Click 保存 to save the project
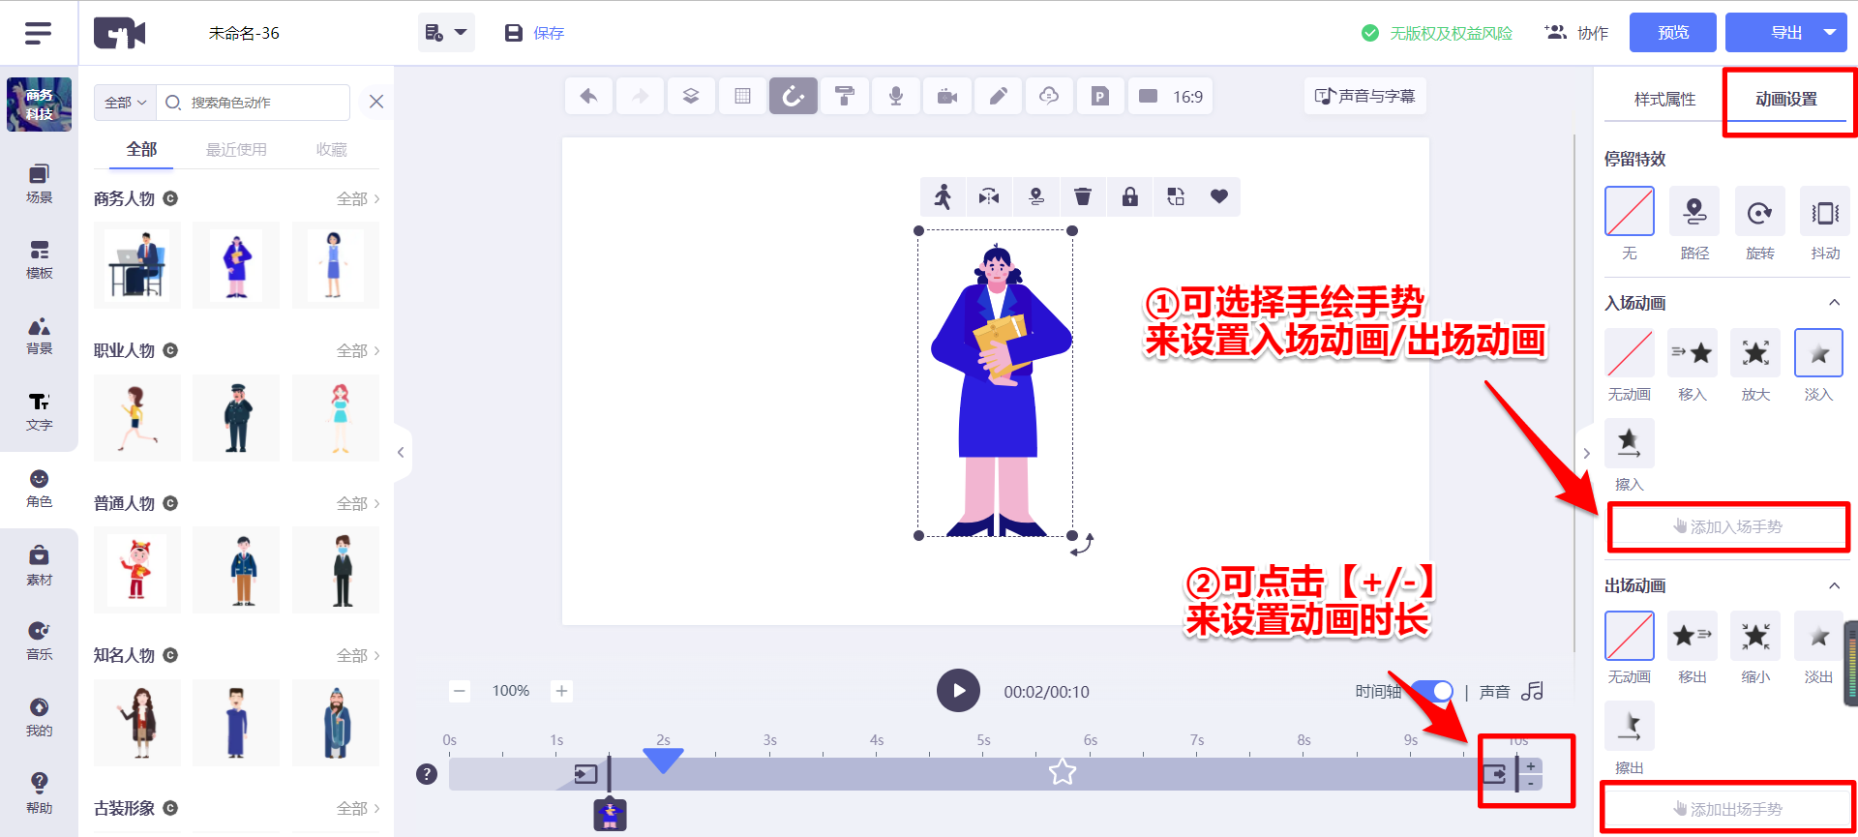Image resolution: width=1858 pixels, height=837 pixels. pyautogui.click(x=535, y=33)
